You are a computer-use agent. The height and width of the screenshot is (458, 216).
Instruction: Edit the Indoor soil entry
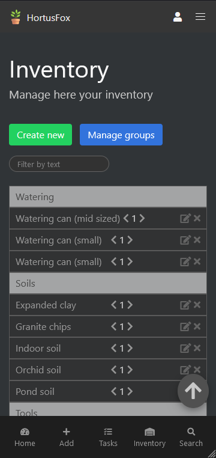pos(185,348)
